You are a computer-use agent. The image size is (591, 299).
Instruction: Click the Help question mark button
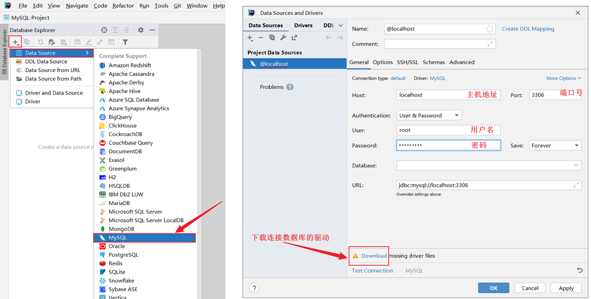254,288
